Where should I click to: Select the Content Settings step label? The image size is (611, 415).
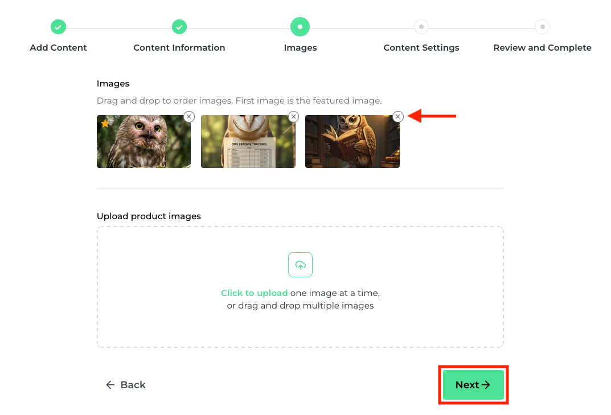coord(421,48)
